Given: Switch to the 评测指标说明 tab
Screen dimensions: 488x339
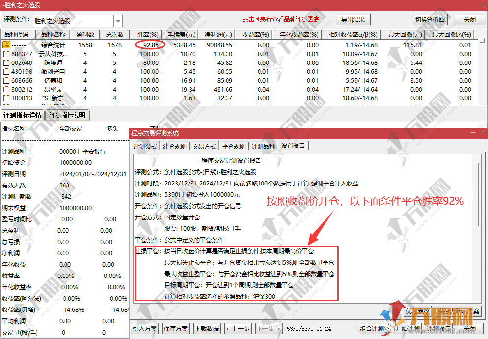Looking at the screenshot, I should coord(67,116).
